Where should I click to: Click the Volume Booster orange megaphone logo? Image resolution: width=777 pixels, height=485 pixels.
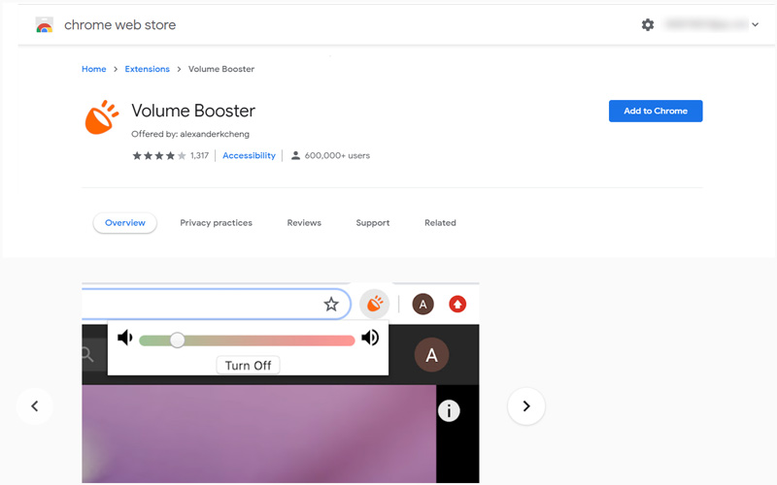[x=102, y=117]
